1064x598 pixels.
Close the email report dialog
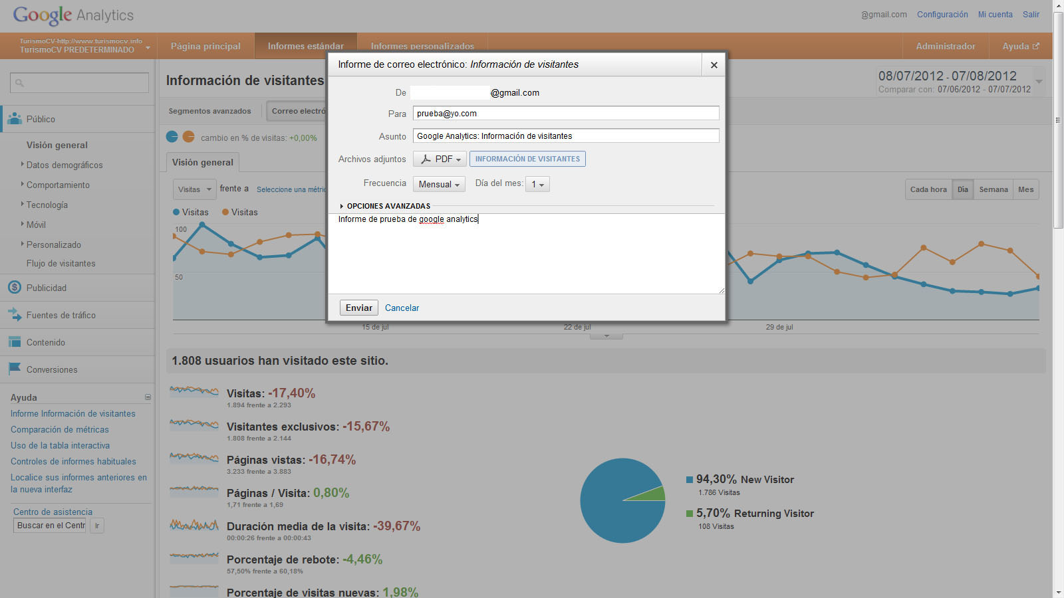coord(714,64)
